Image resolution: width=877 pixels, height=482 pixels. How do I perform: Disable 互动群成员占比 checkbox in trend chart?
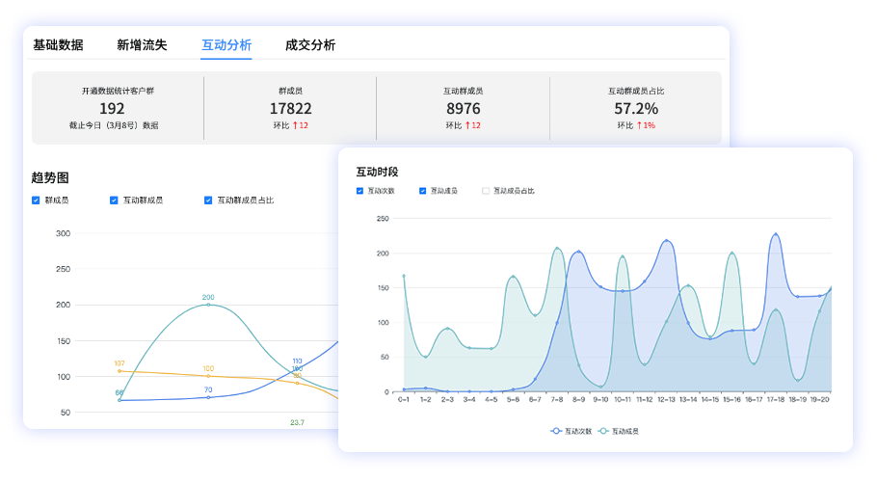[208, 201]
